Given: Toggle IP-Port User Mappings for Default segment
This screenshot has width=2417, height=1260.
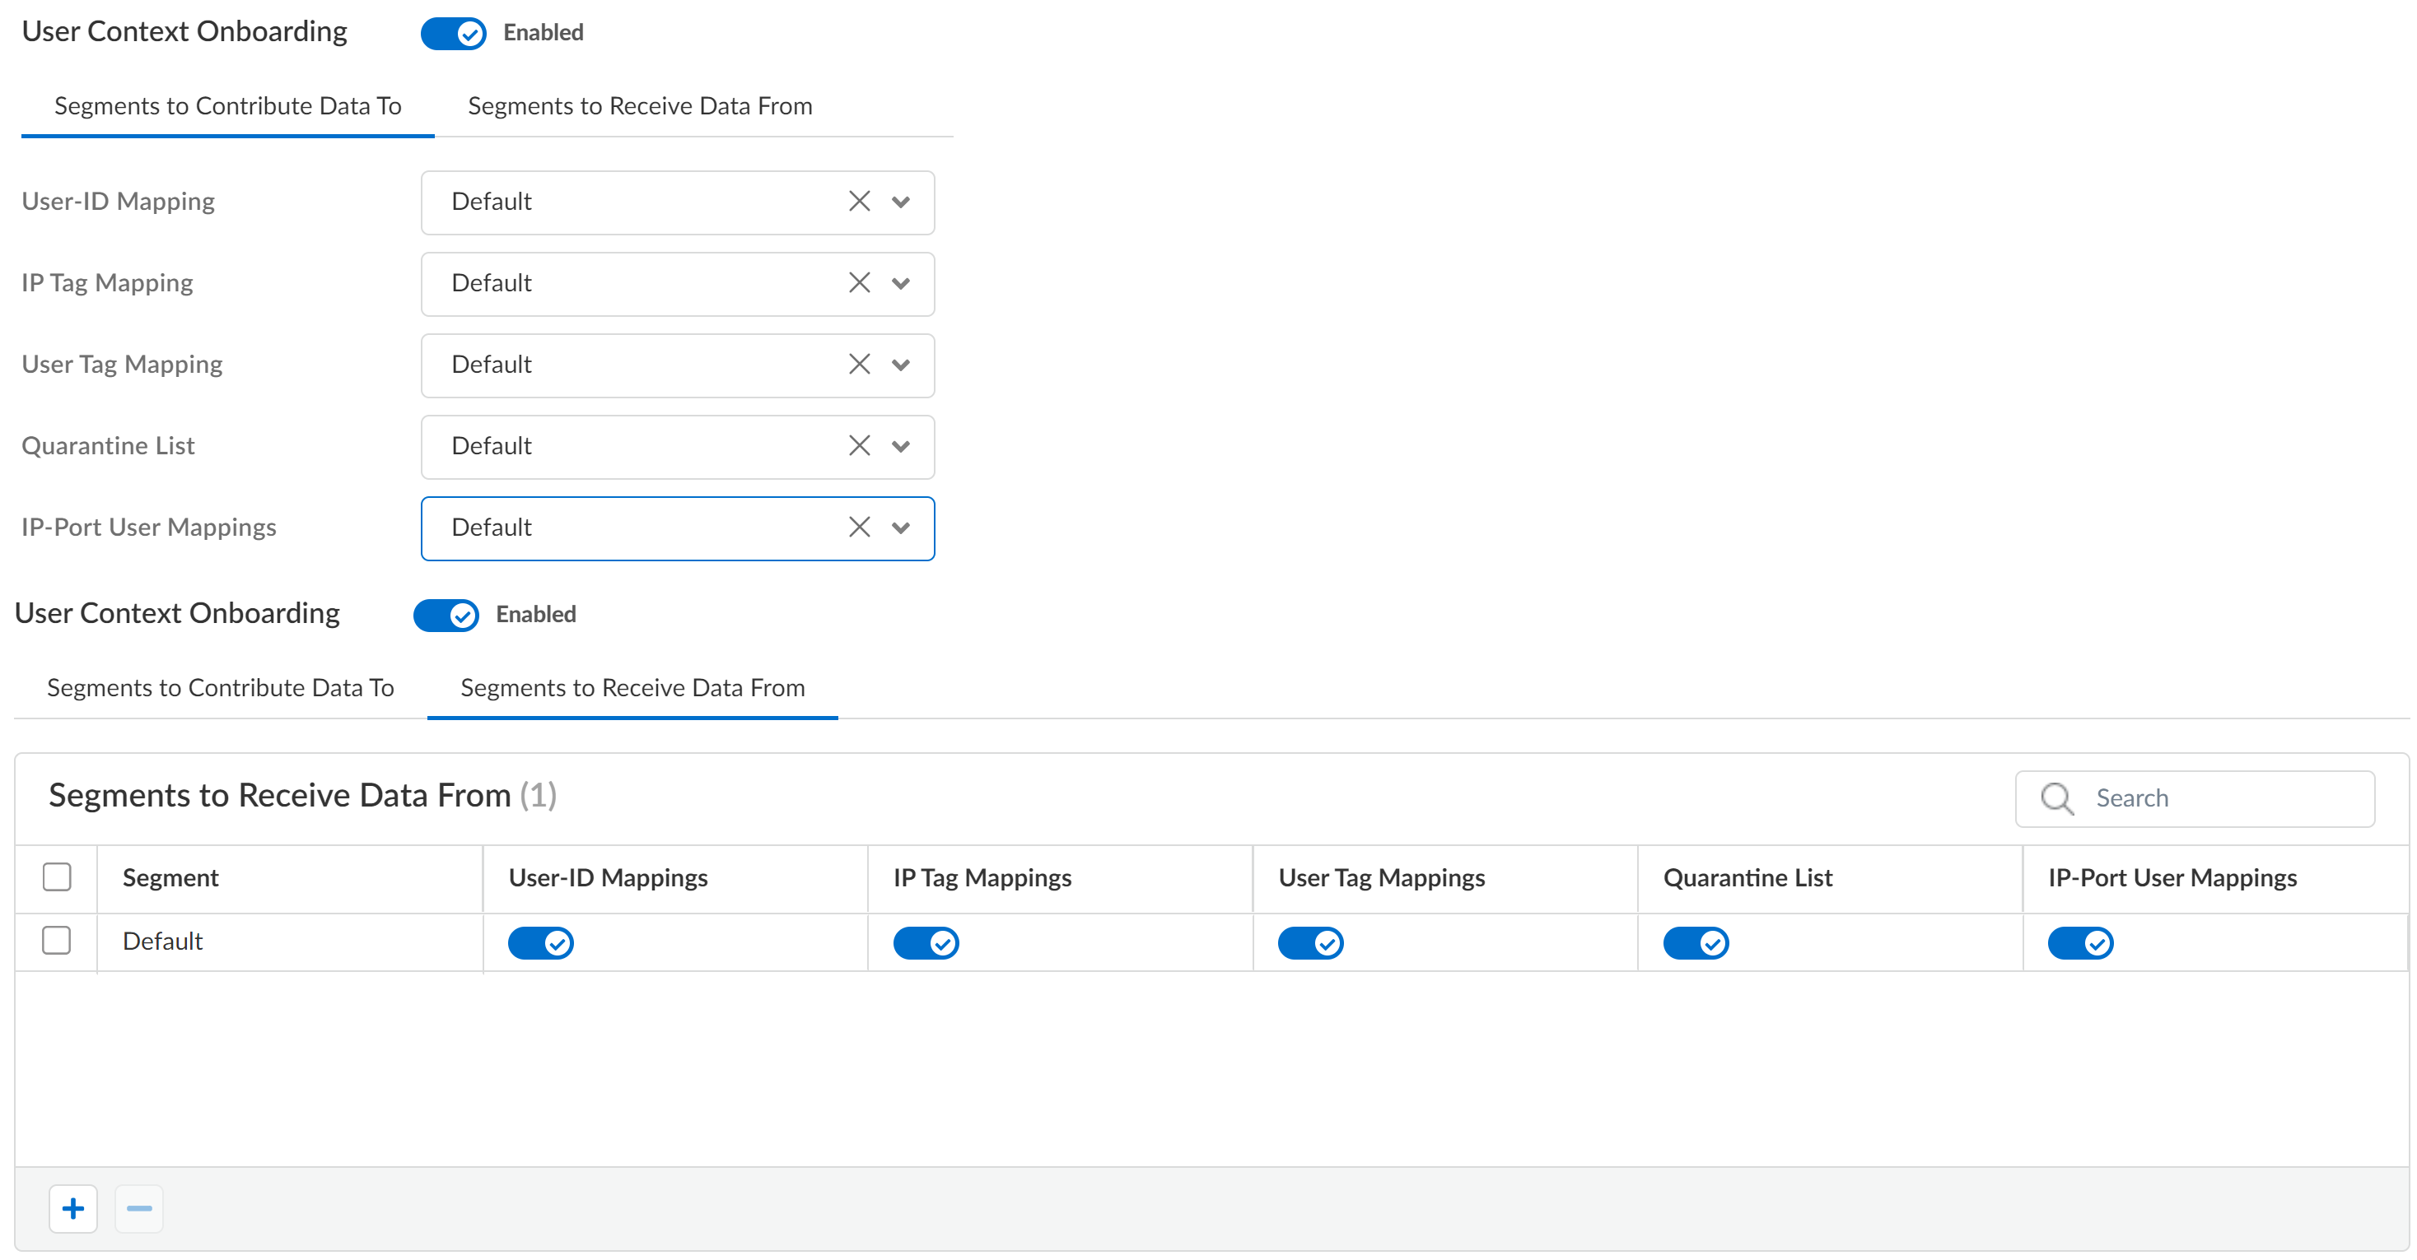Looking at the screenshot, I should click(2079, 942).
